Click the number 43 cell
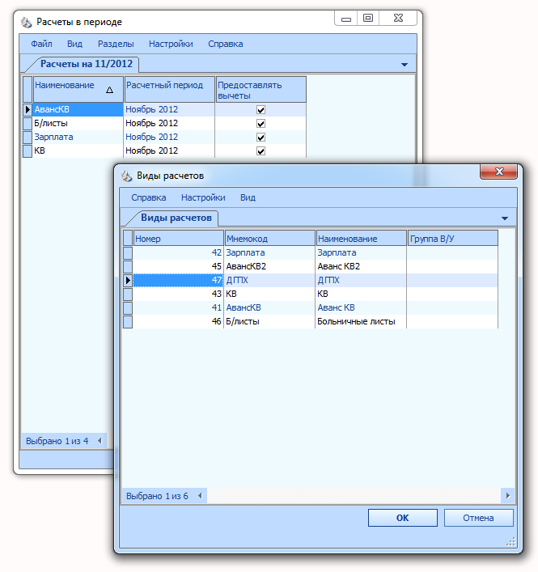The height and width of the screenshot is (572, 538). (178, 294)
